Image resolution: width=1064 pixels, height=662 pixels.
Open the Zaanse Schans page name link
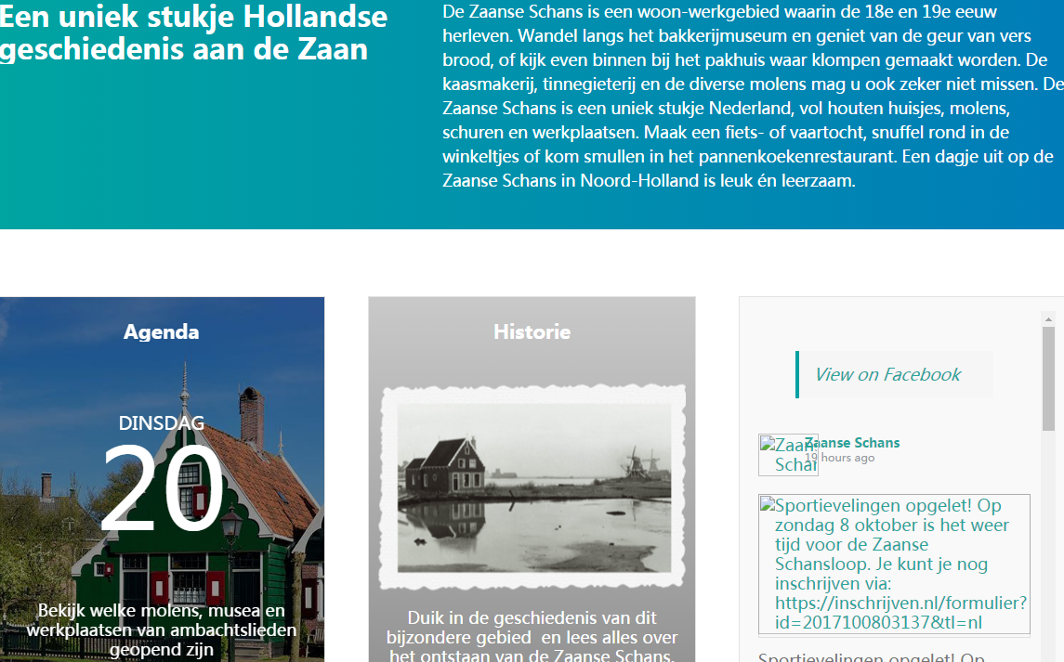click(852, 443)
